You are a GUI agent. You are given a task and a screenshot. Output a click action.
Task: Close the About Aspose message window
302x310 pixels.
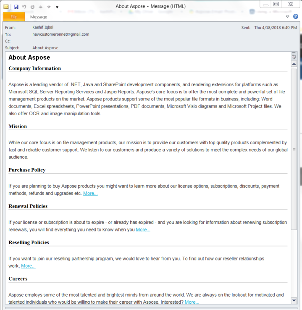pyautogui.click(x=291, y=4)
